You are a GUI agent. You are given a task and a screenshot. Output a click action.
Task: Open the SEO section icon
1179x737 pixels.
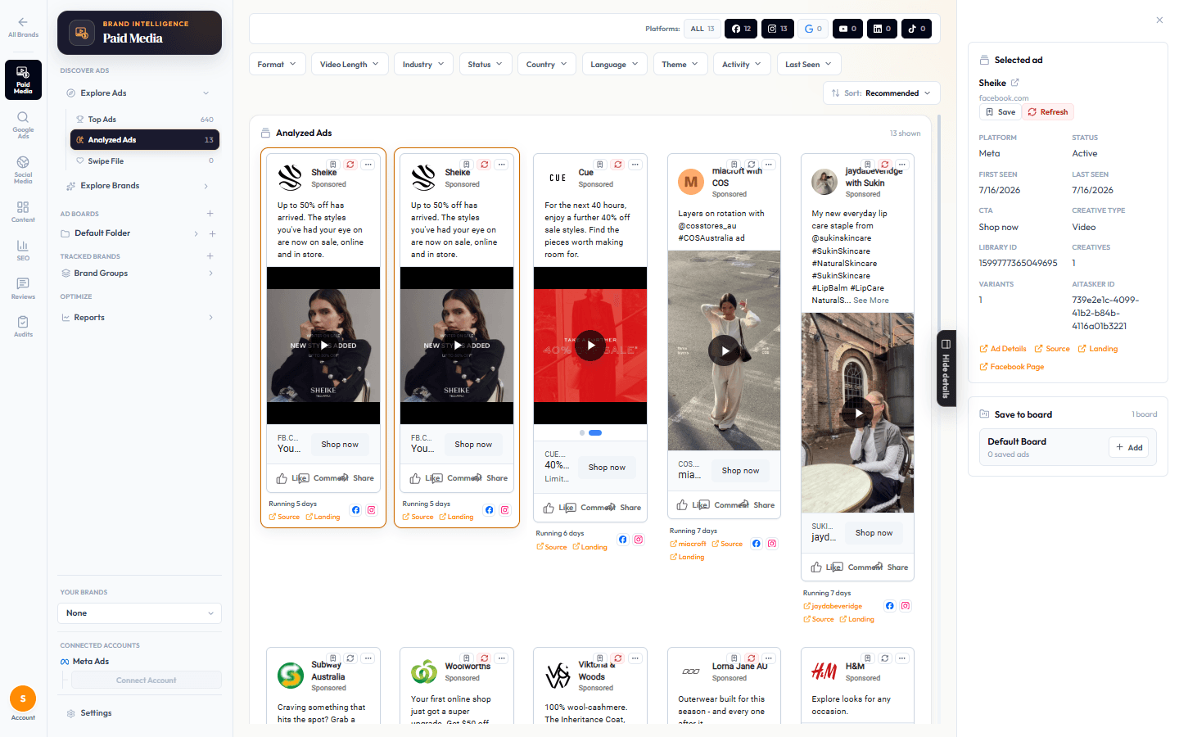(x=23, y=250)
